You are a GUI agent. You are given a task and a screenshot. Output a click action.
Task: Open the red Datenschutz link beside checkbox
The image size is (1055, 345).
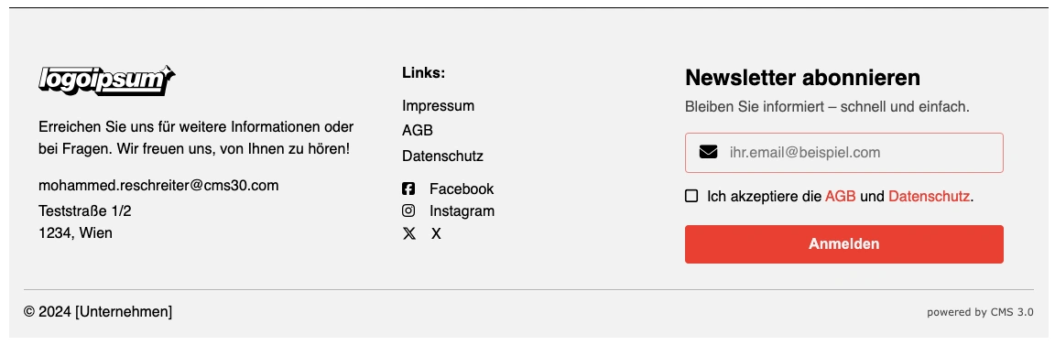coord(930,197)
